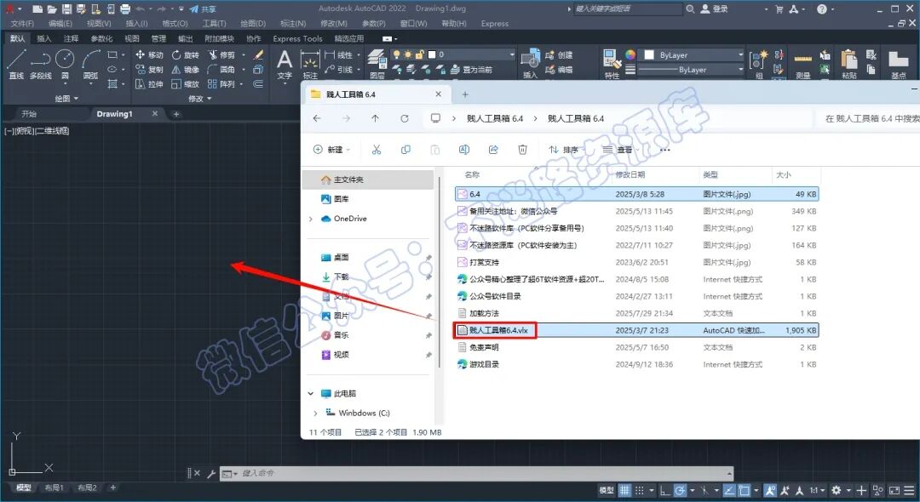Screen dimensions: 920x502
Task: Select the Circle (圆) tool
Action: pos(65,63)
